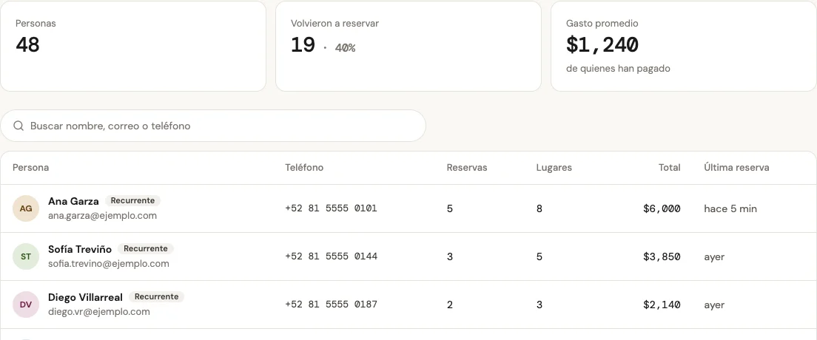Open Ana Garza's name
Viewport: 817px width, 340px height.
pos(73,201)
